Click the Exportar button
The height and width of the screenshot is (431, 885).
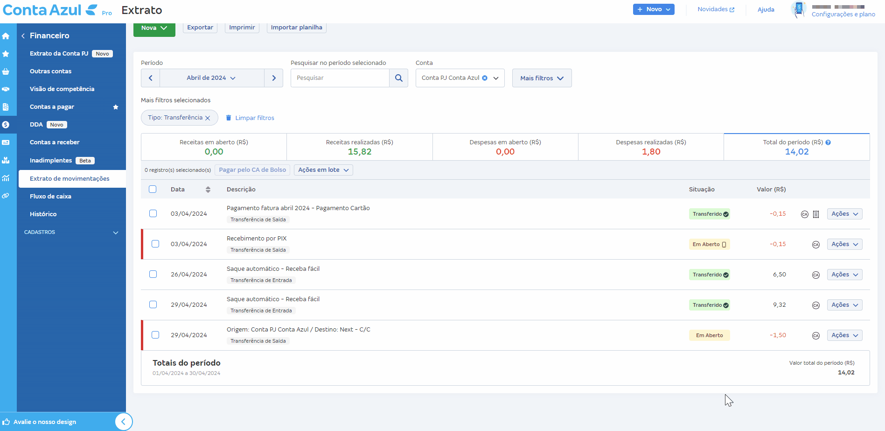(x=200, y=28)
